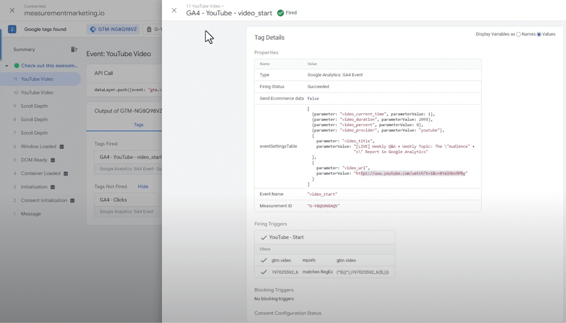Click the Initialization badge icon
The height and width of the screenshot is (323, 566).
pos(53,187)
